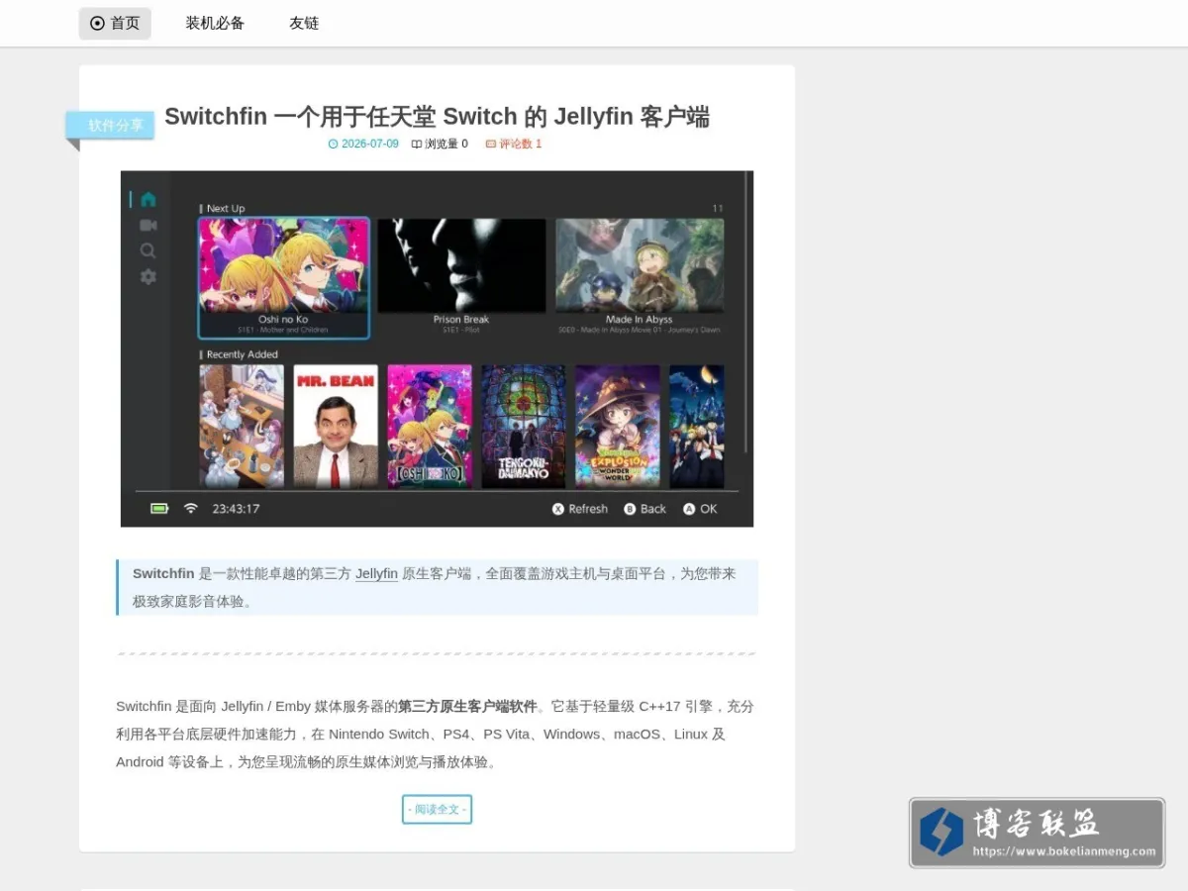Go to the 首页 home menu item
Viewport: 1188px width, 891px height.
(x=115, y=23)
